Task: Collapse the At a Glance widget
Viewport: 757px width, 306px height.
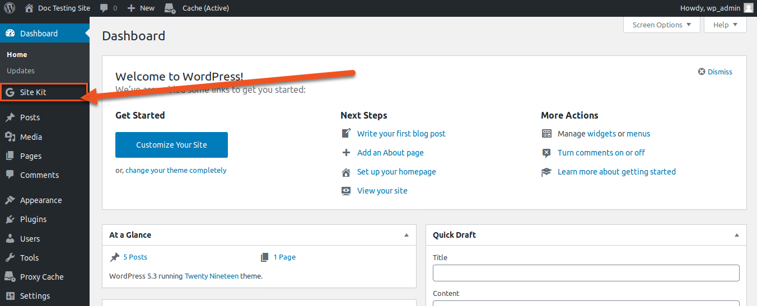Action: click(x=406, y=235)
